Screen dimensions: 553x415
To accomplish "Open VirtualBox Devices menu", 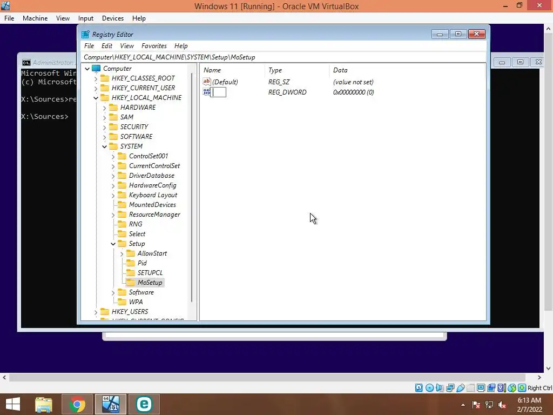I will click(112, 18).
